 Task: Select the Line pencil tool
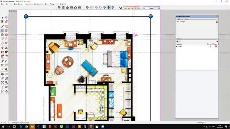coord(2,27)
